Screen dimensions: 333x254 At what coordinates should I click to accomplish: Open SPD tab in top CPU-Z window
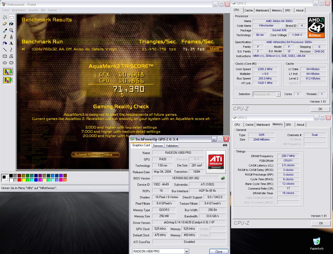coord(287,10)
